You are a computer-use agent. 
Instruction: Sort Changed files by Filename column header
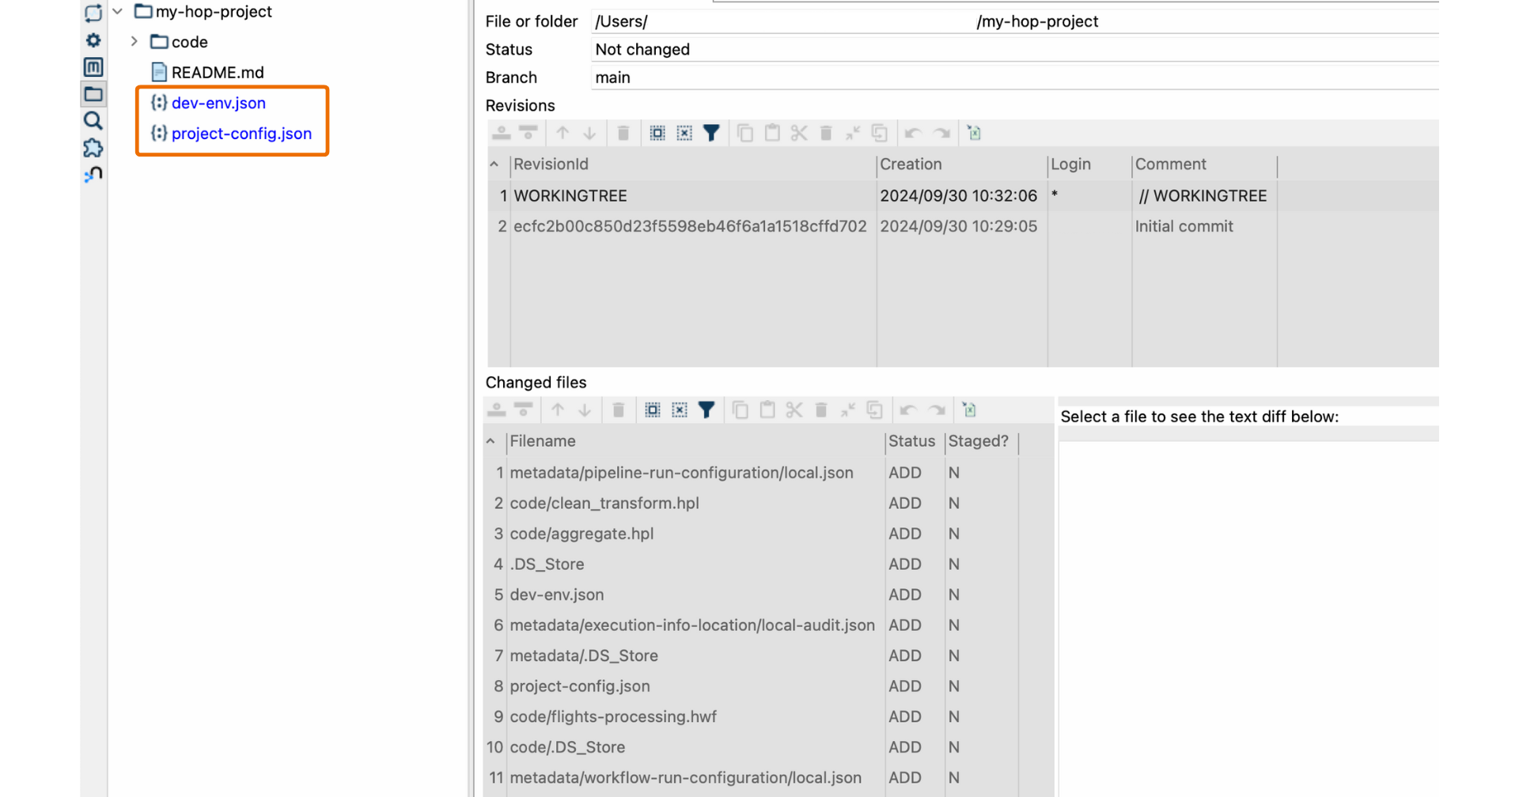(x=543, y=441)
